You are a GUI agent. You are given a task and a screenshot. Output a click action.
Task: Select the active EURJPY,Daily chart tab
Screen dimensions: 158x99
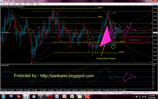(x=127, y=92)
